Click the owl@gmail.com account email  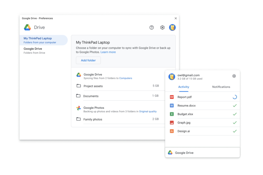[x=189, y=75]
